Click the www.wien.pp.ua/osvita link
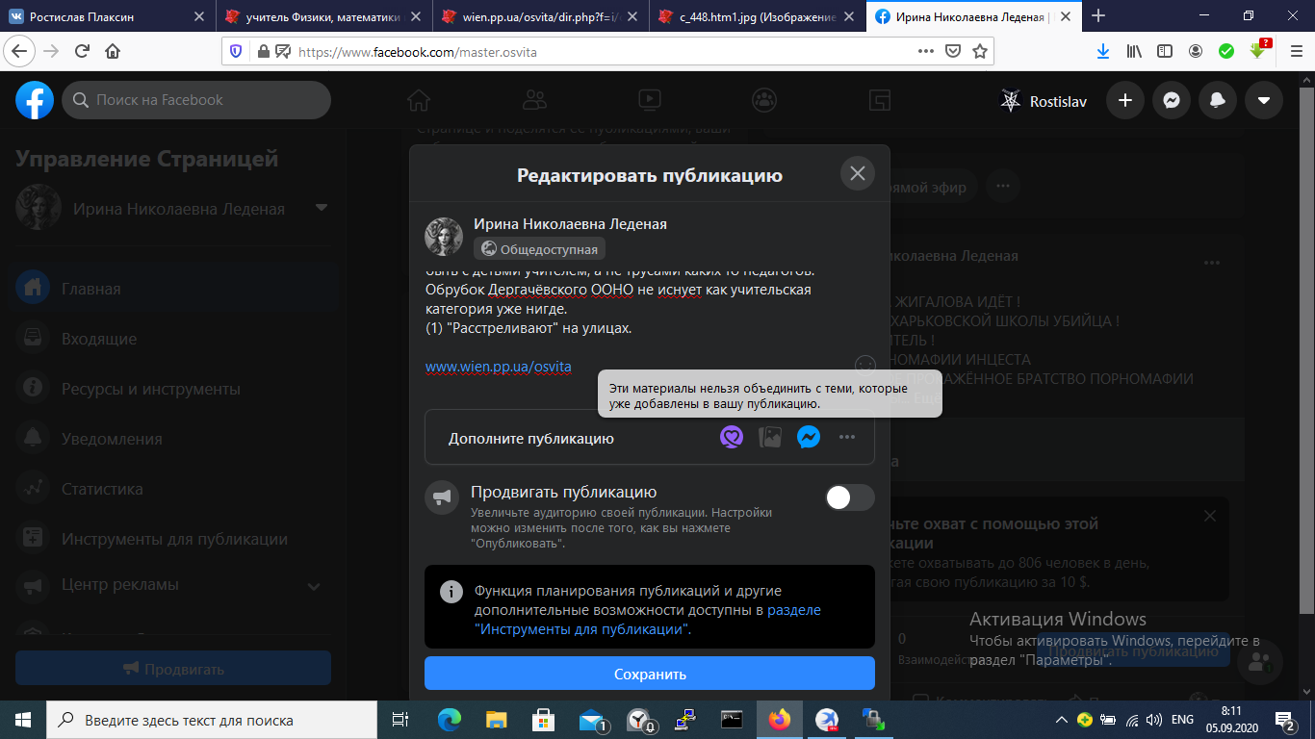 tap(499, 367)
